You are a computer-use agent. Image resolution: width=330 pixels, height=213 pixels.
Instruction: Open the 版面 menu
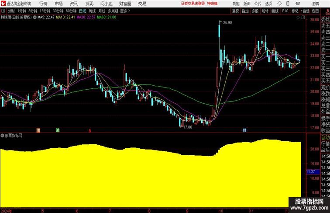(x=247, y=3)
